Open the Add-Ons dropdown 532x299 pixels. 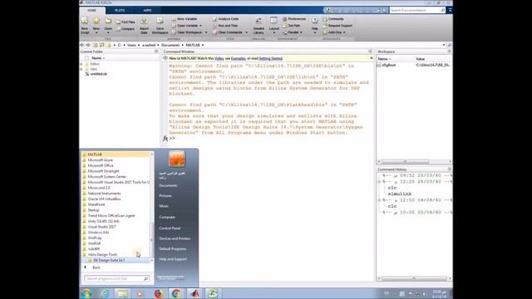coord(344,32)
